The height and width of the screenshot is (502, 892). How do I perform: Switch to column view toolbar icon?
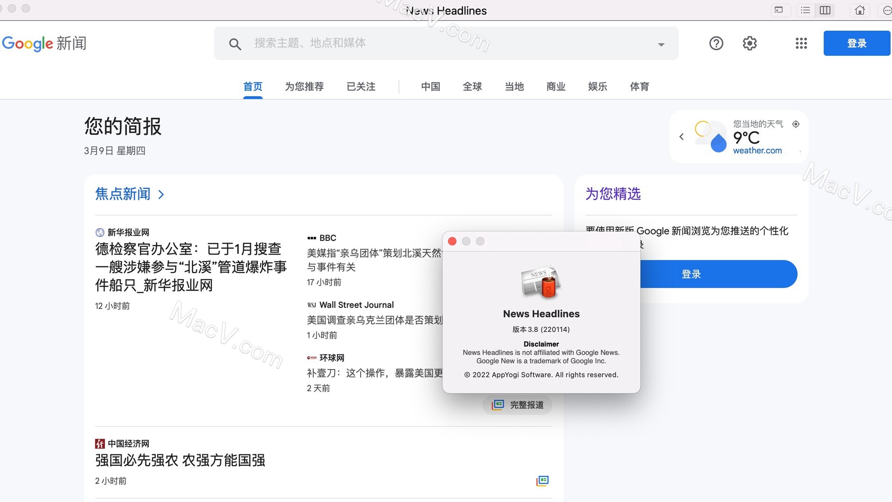pos(825,10)
